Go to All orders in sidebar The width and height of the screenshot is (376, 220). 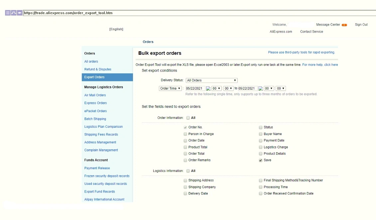(91, 61)
